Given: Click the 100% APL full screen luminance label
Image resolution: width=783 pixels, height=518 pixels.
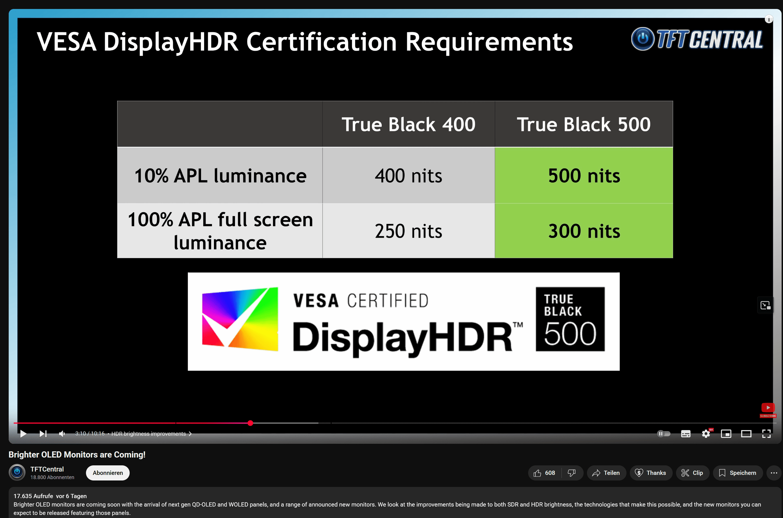Looking at the screenshot, I should 220,231.
